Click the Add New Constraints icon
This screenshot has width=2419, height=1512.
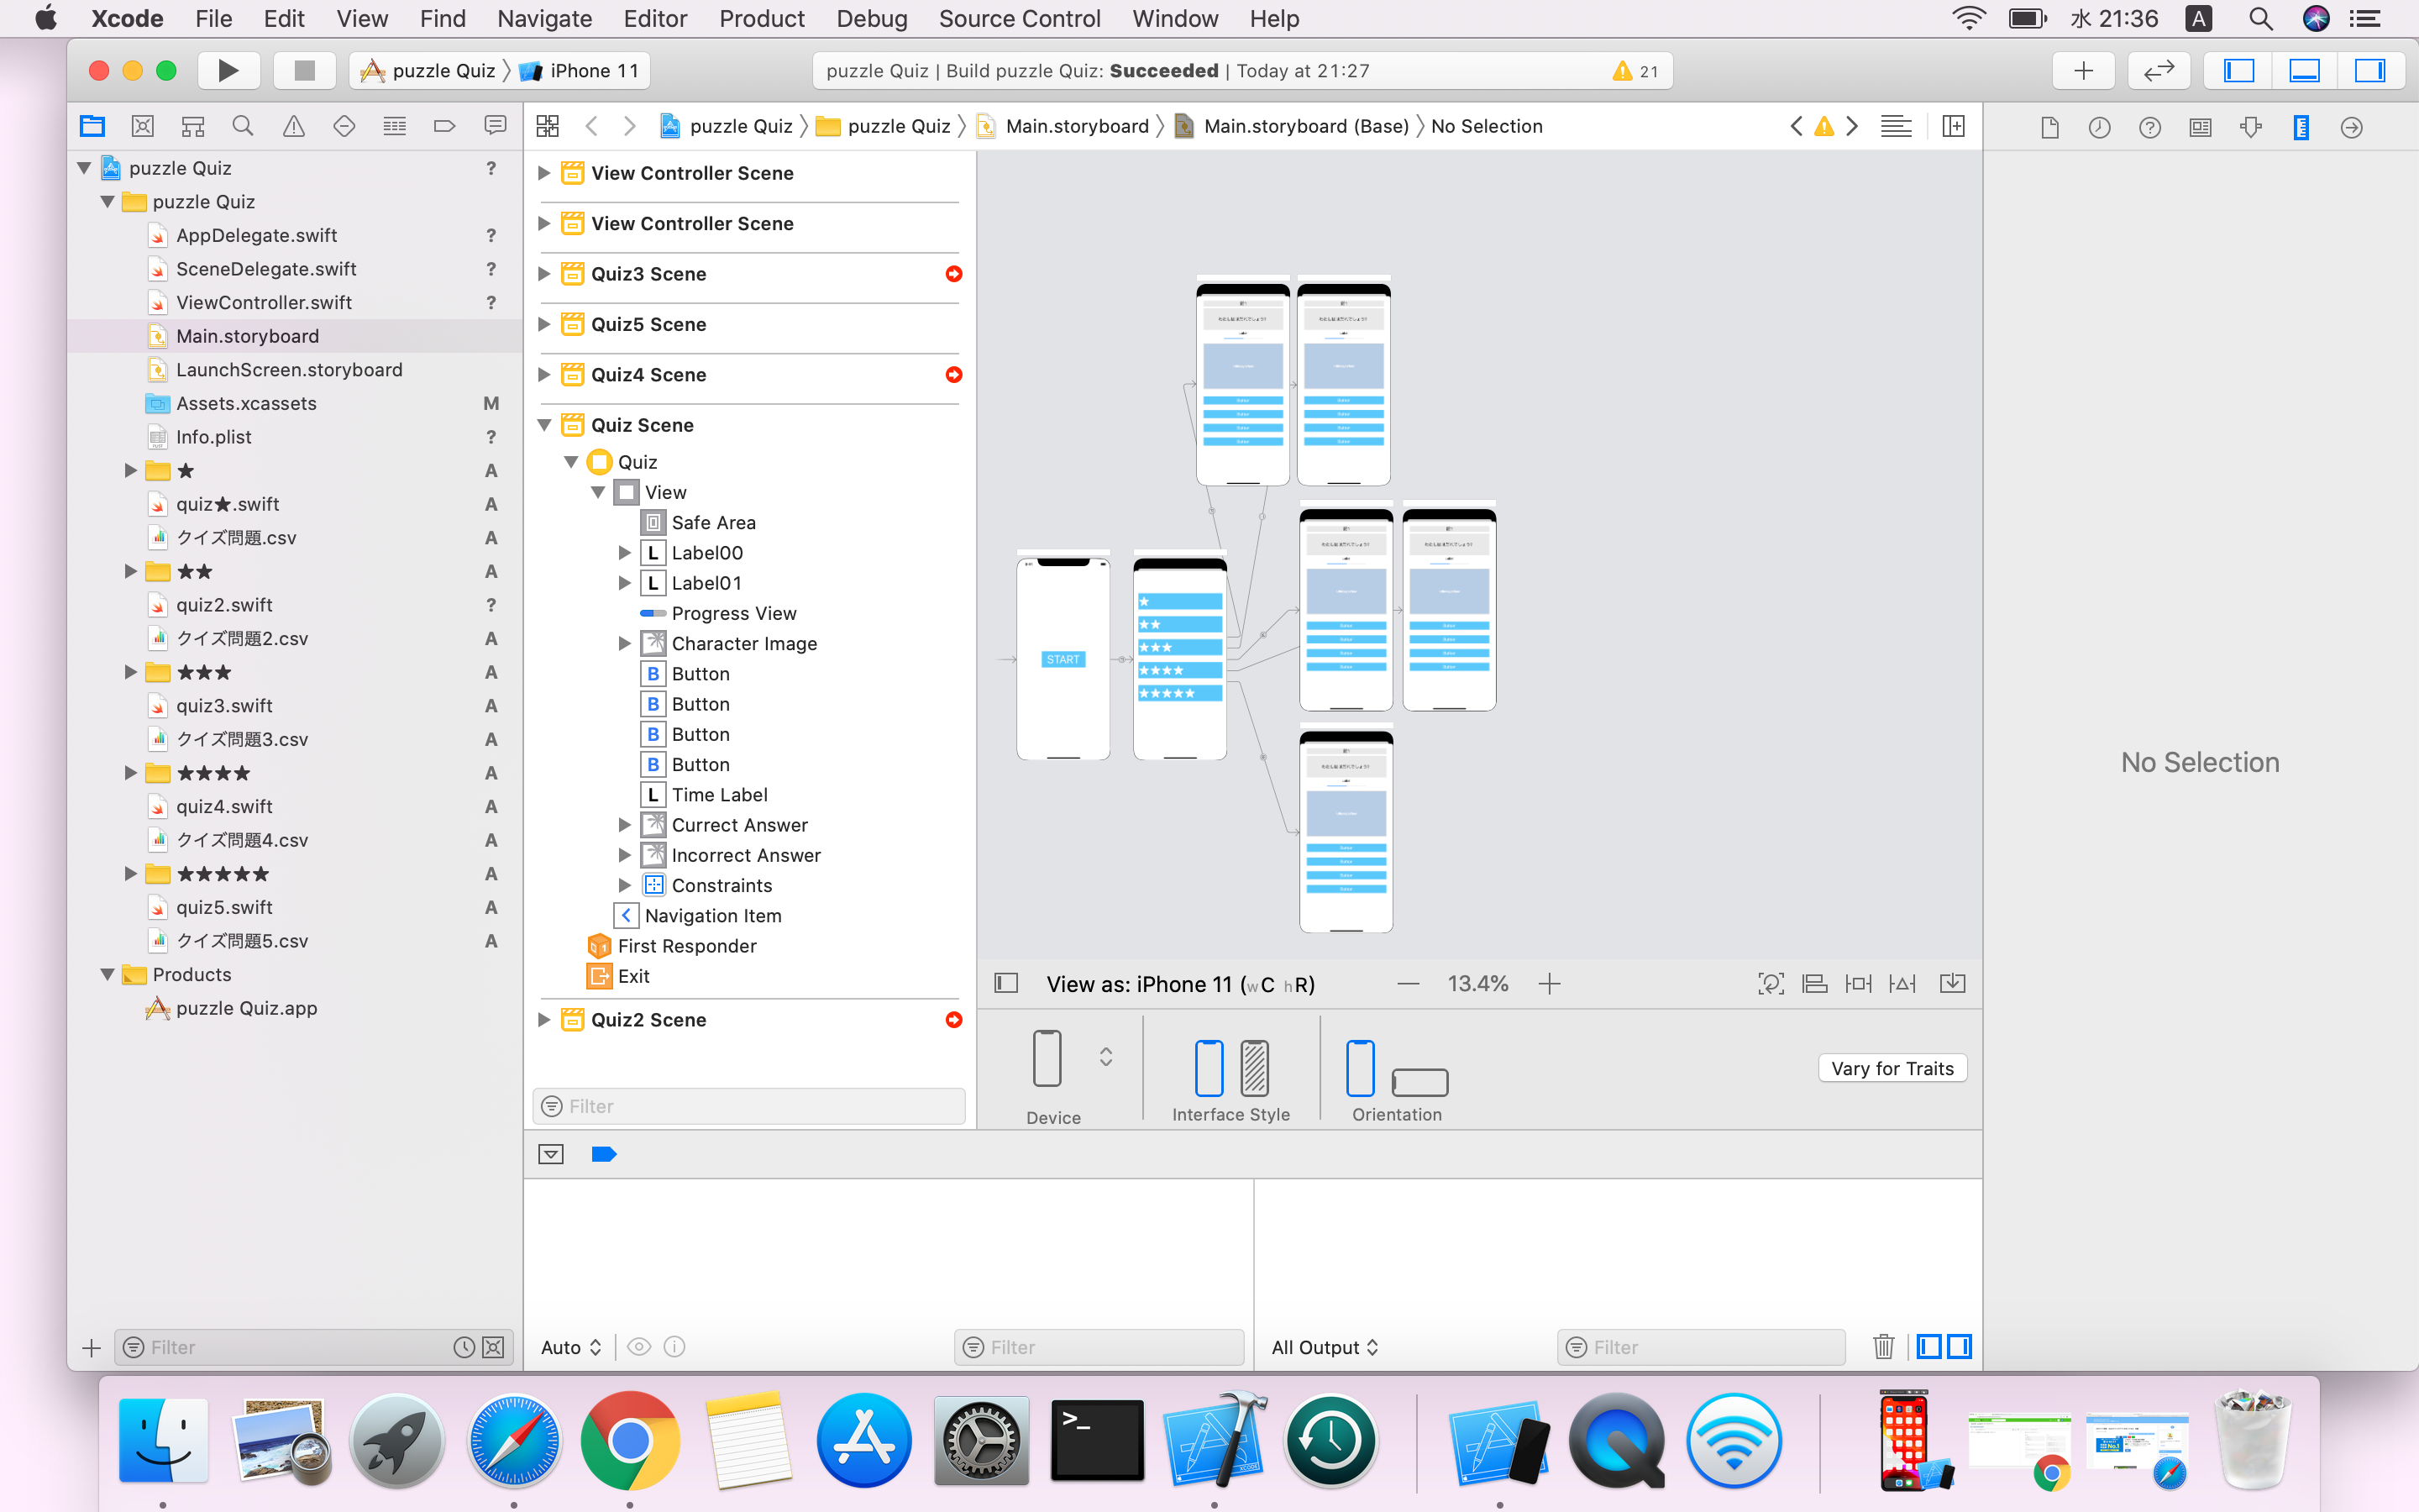click(x=1860, y=984)
